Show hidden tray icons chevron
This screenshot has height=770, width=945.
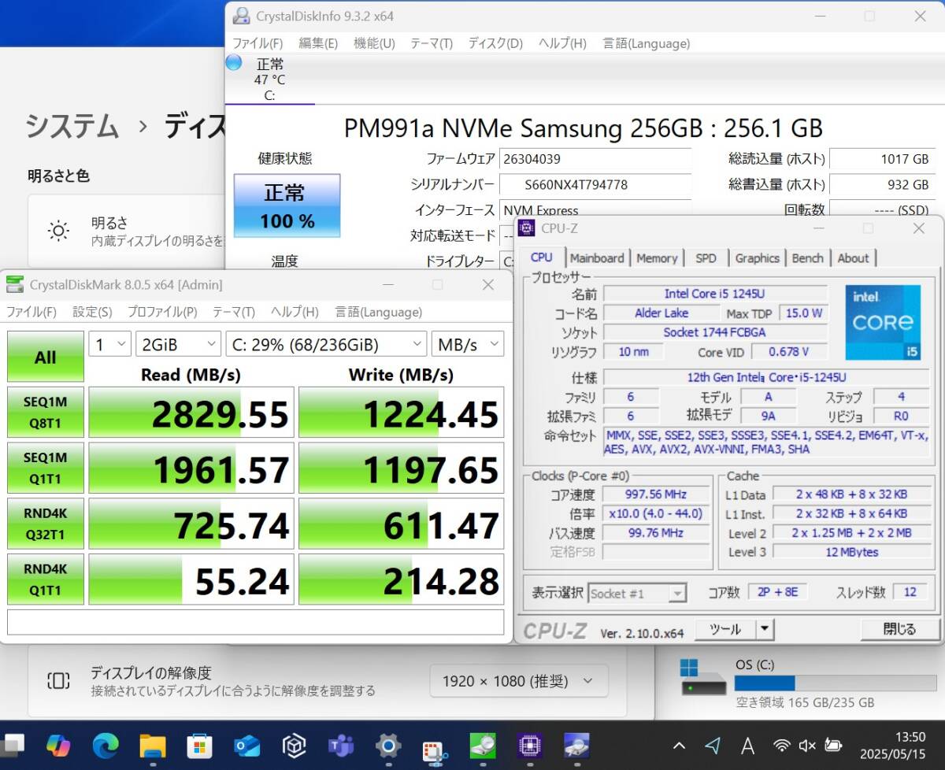(679, 746)
